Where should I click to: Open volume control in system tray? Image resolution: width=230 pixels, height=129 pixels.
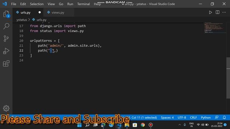(203, 125)
